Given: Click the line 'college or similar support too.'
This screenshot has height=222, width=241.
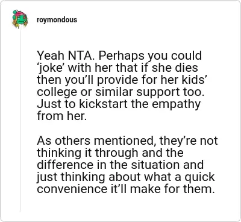Looking at the screenshot, I should tap(120, 92).
